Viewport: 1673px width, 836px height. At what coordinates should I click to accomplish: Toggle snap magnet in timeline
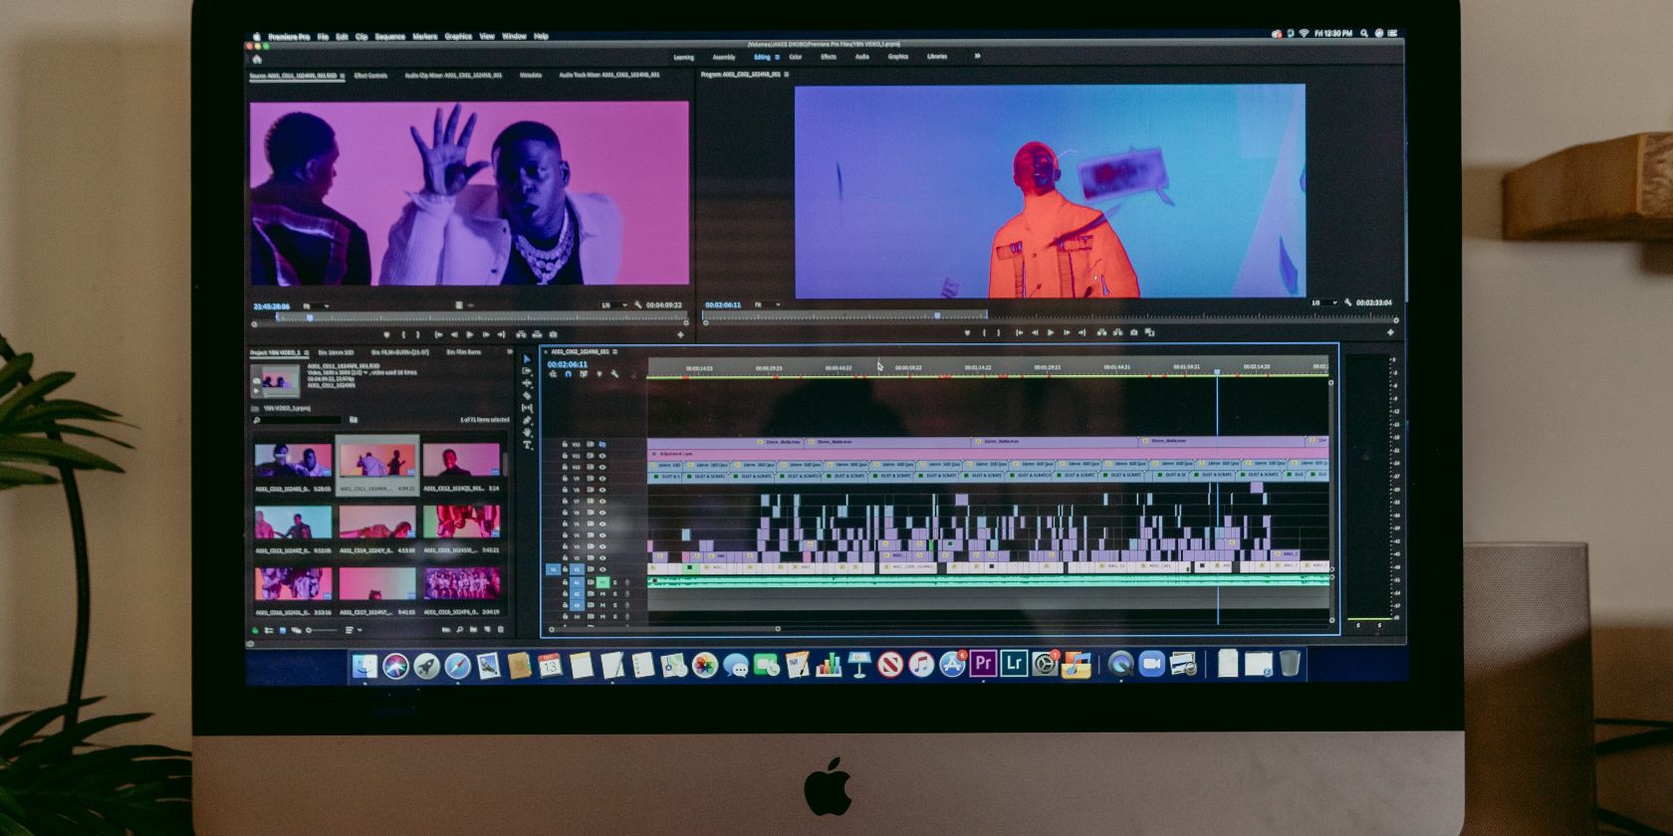[x=569, y=375]
